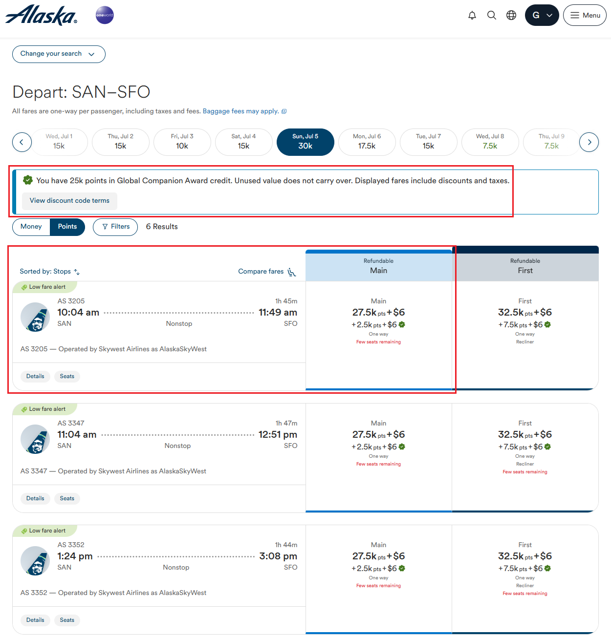The width and height of the screenshot is (611, 638).
Task: Select Thu, Jul 9 7.5k date
Action: (551, 142)
